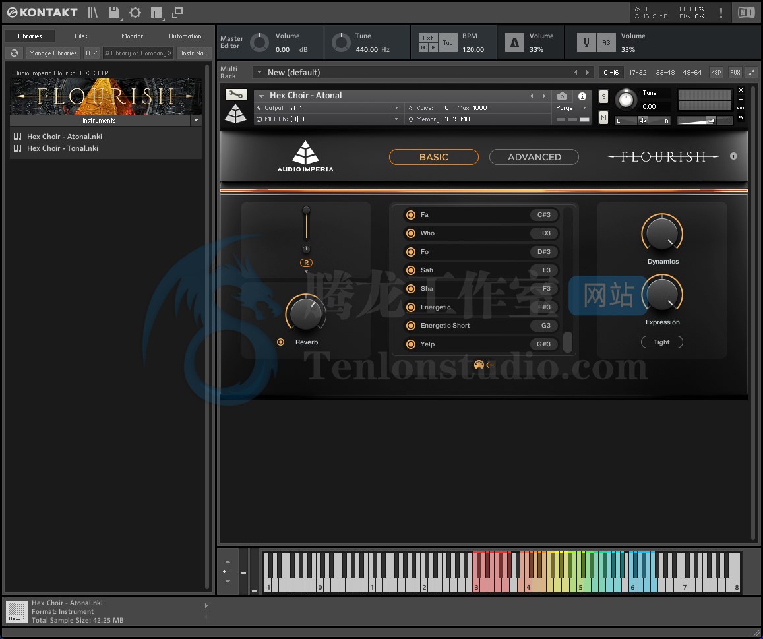Click the minimize view windows icon
Image resolution: width=763 pixels, height=639 pixels.
pos(177,13)
